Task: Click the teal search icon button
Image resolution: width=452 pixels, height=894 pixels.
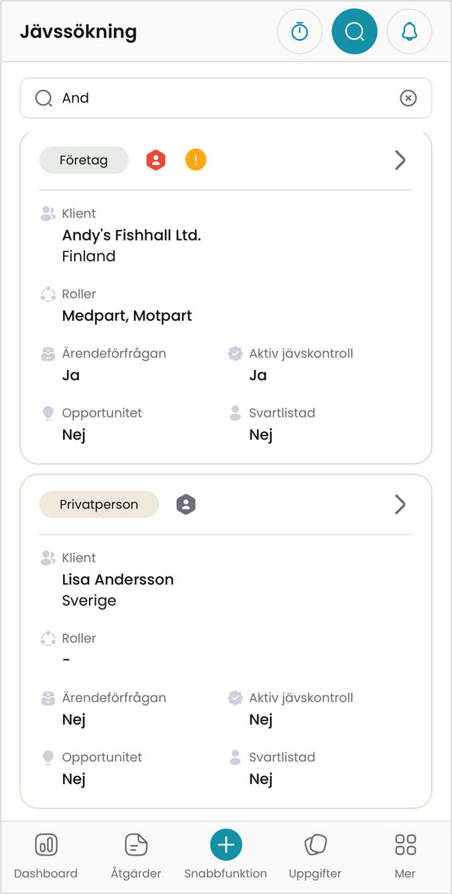Action: pyautogui.click(x=354, y=31)
